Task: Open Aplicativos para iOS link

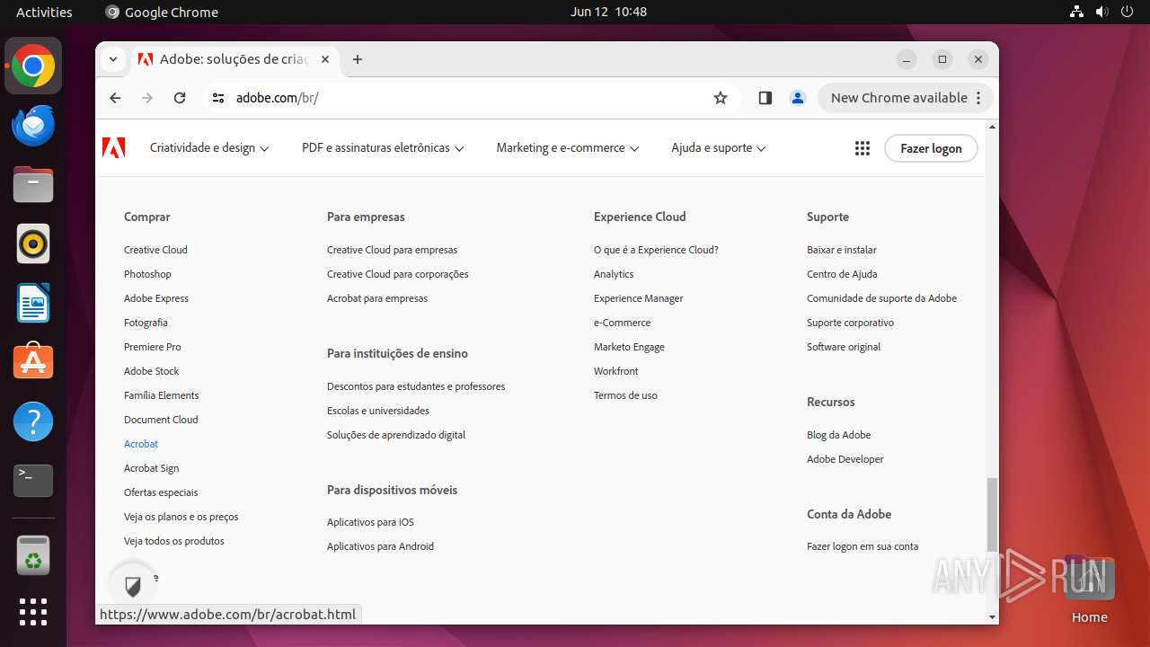Action: coord(370,522)
